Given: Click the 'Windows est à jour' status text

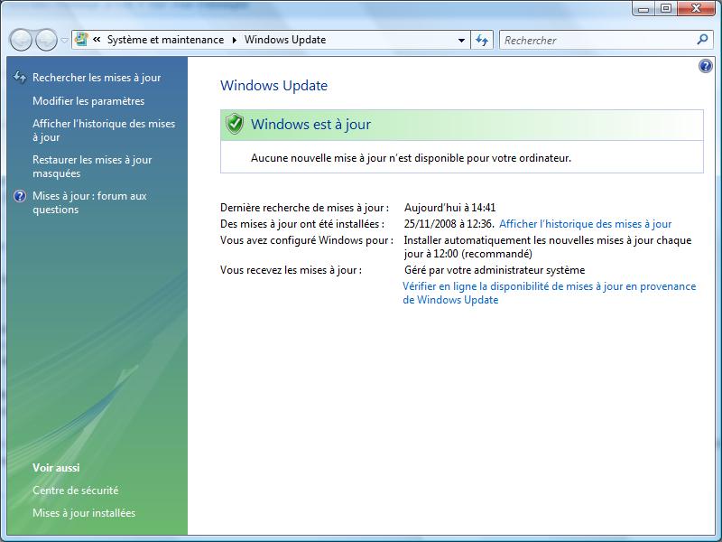Looking at the screenshot, I should click(x=310, y=125).
